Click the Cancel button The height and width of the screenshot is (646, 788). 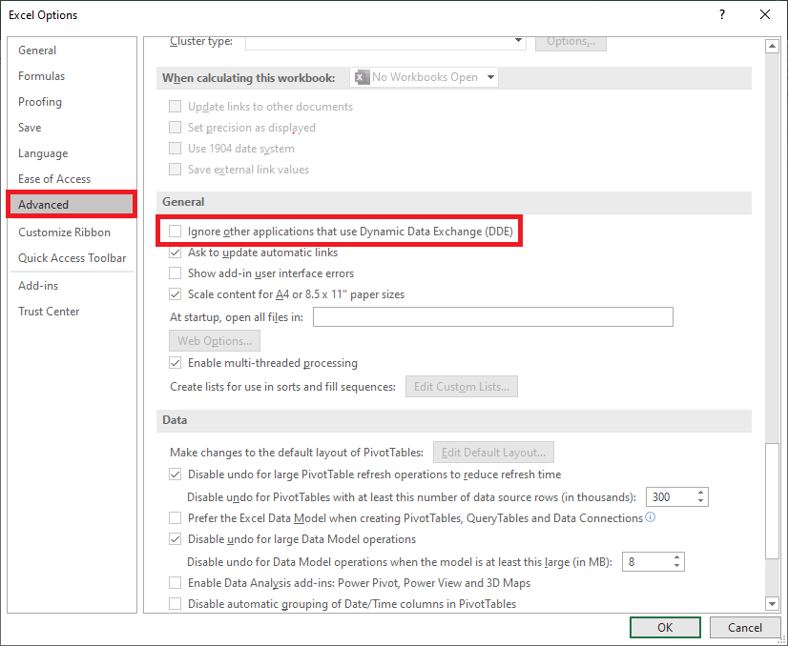coord(745,628)
